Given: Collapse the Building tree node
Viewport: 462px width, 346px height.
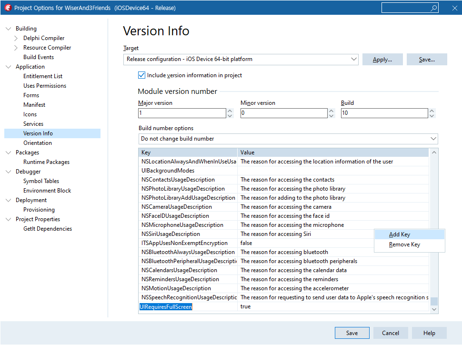Looking at the screenshot, I should pos(8,29).
